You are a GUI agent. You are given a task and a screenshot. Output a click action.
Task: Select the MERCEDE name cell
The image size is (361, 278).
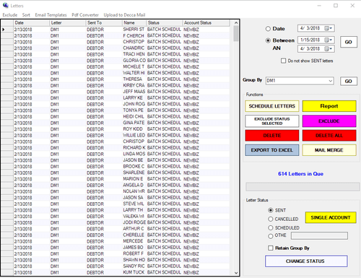134,241
